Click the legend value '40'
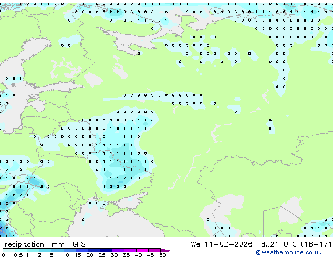This screenshot has height=257, width=333. tap(139, 255)
